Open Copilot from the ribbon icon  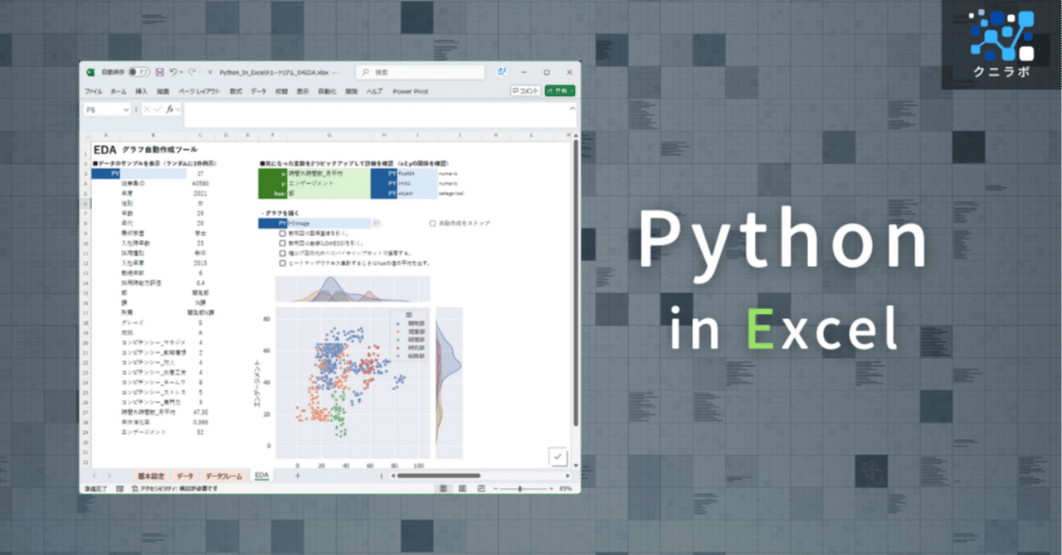pos(501,70)
